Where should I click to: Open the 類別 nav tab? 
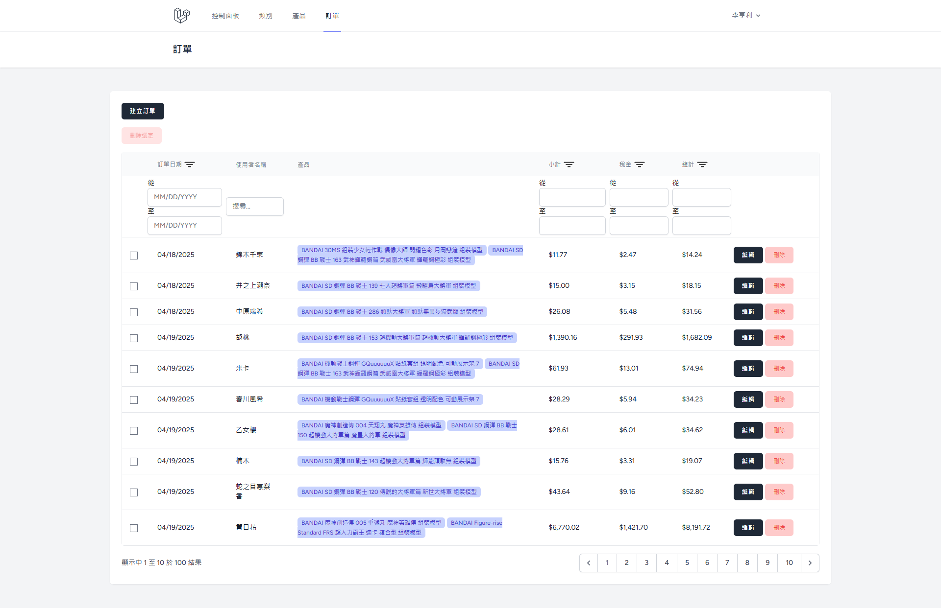tap(266, 16)
